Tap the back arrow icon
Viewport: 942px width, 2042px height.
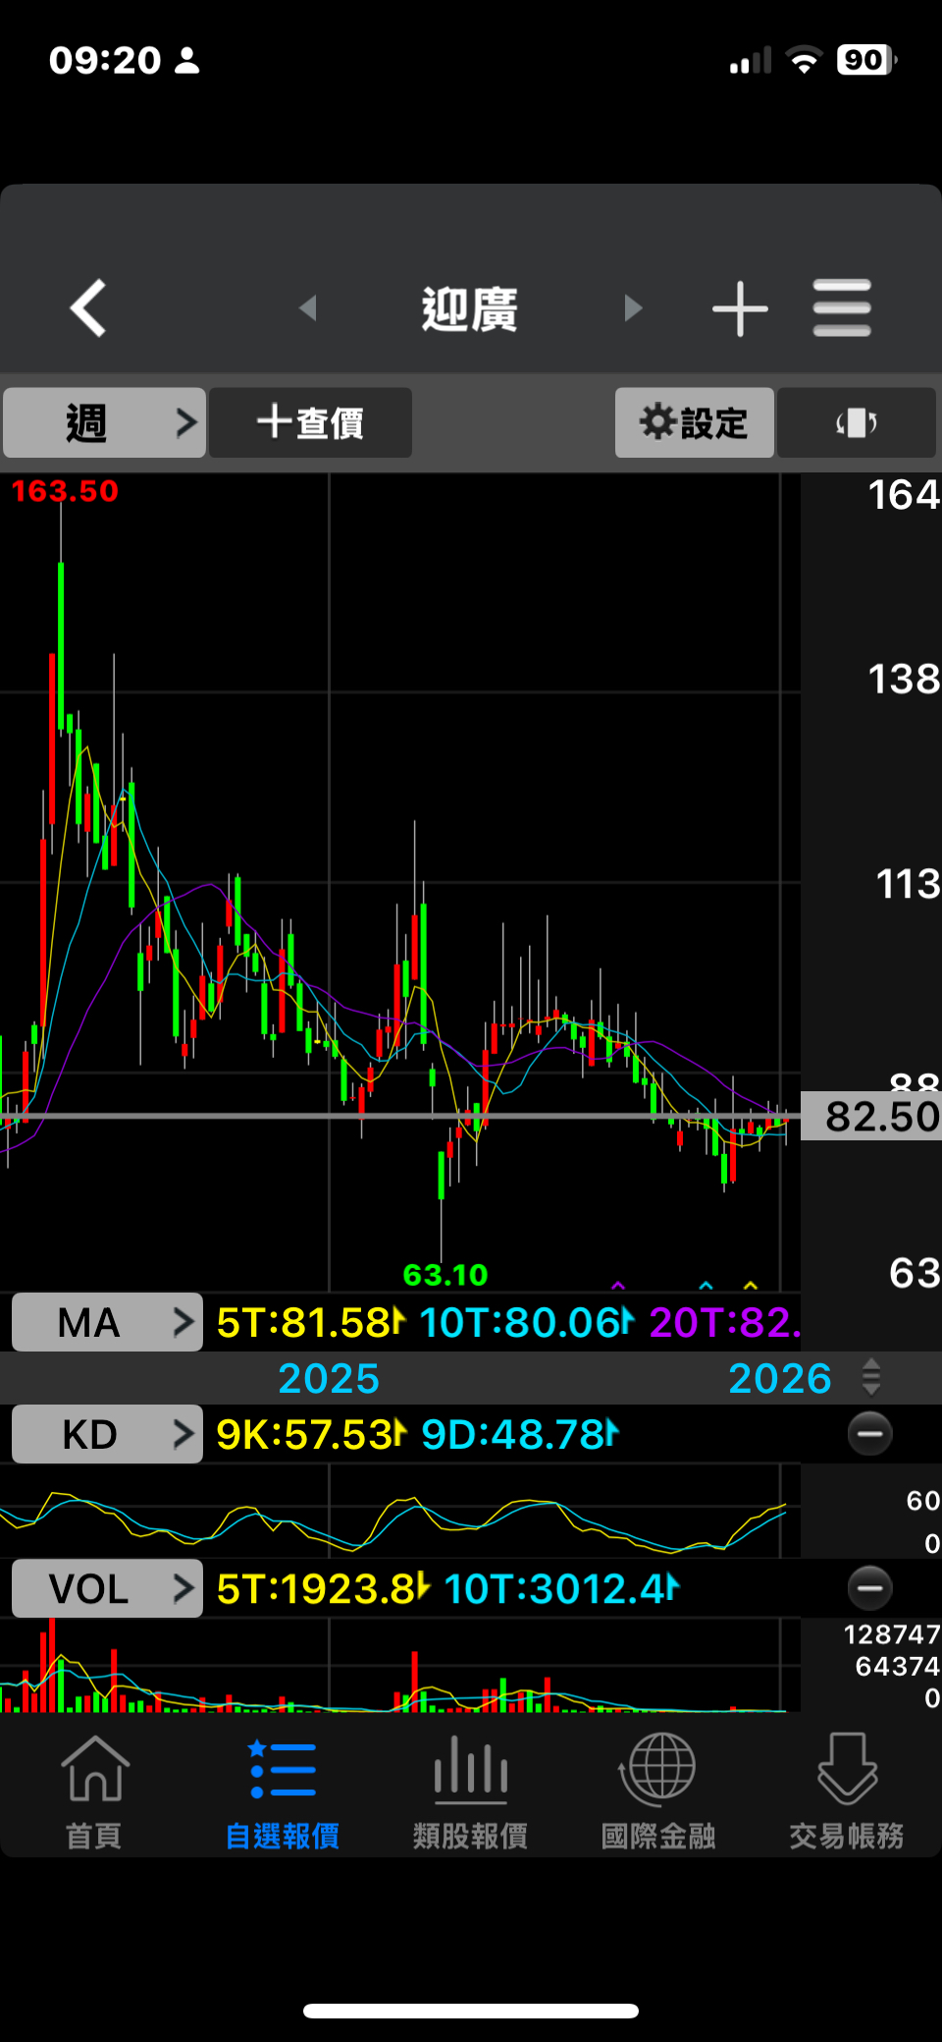88,308
